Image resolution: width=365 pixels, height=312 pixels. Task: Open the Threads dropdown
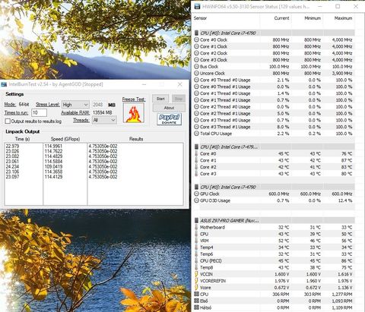click(104, 120)
